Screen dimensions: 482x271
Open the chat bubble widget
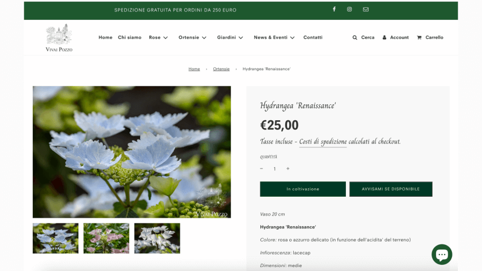tap(442, 255)
